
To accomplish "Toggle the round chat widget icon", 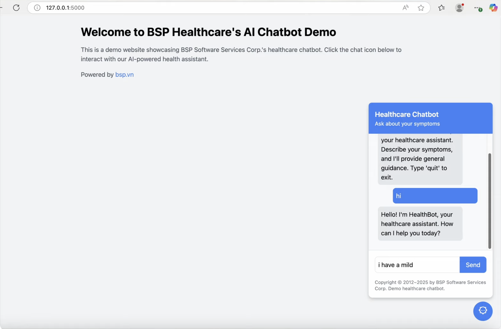I will coord(483,311).
